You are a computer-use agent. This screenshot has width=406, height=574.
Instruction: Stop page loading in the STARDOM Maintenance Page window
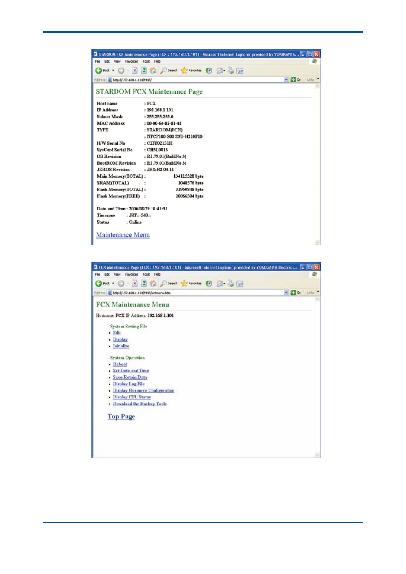tap(134, 71)
